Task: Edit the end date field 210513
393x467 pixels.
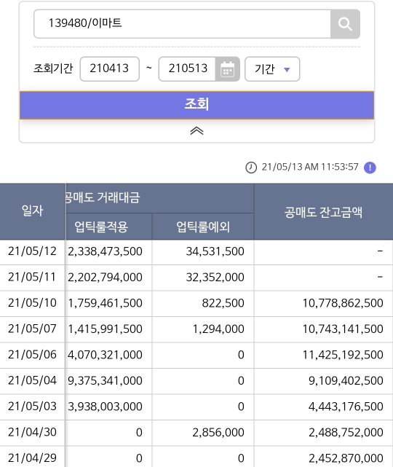Action: click(x=188, y=68)
